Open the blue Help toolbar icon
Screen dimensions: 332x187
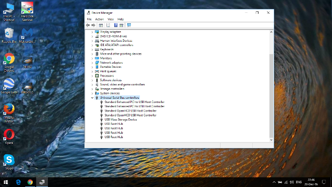[116, 25]
